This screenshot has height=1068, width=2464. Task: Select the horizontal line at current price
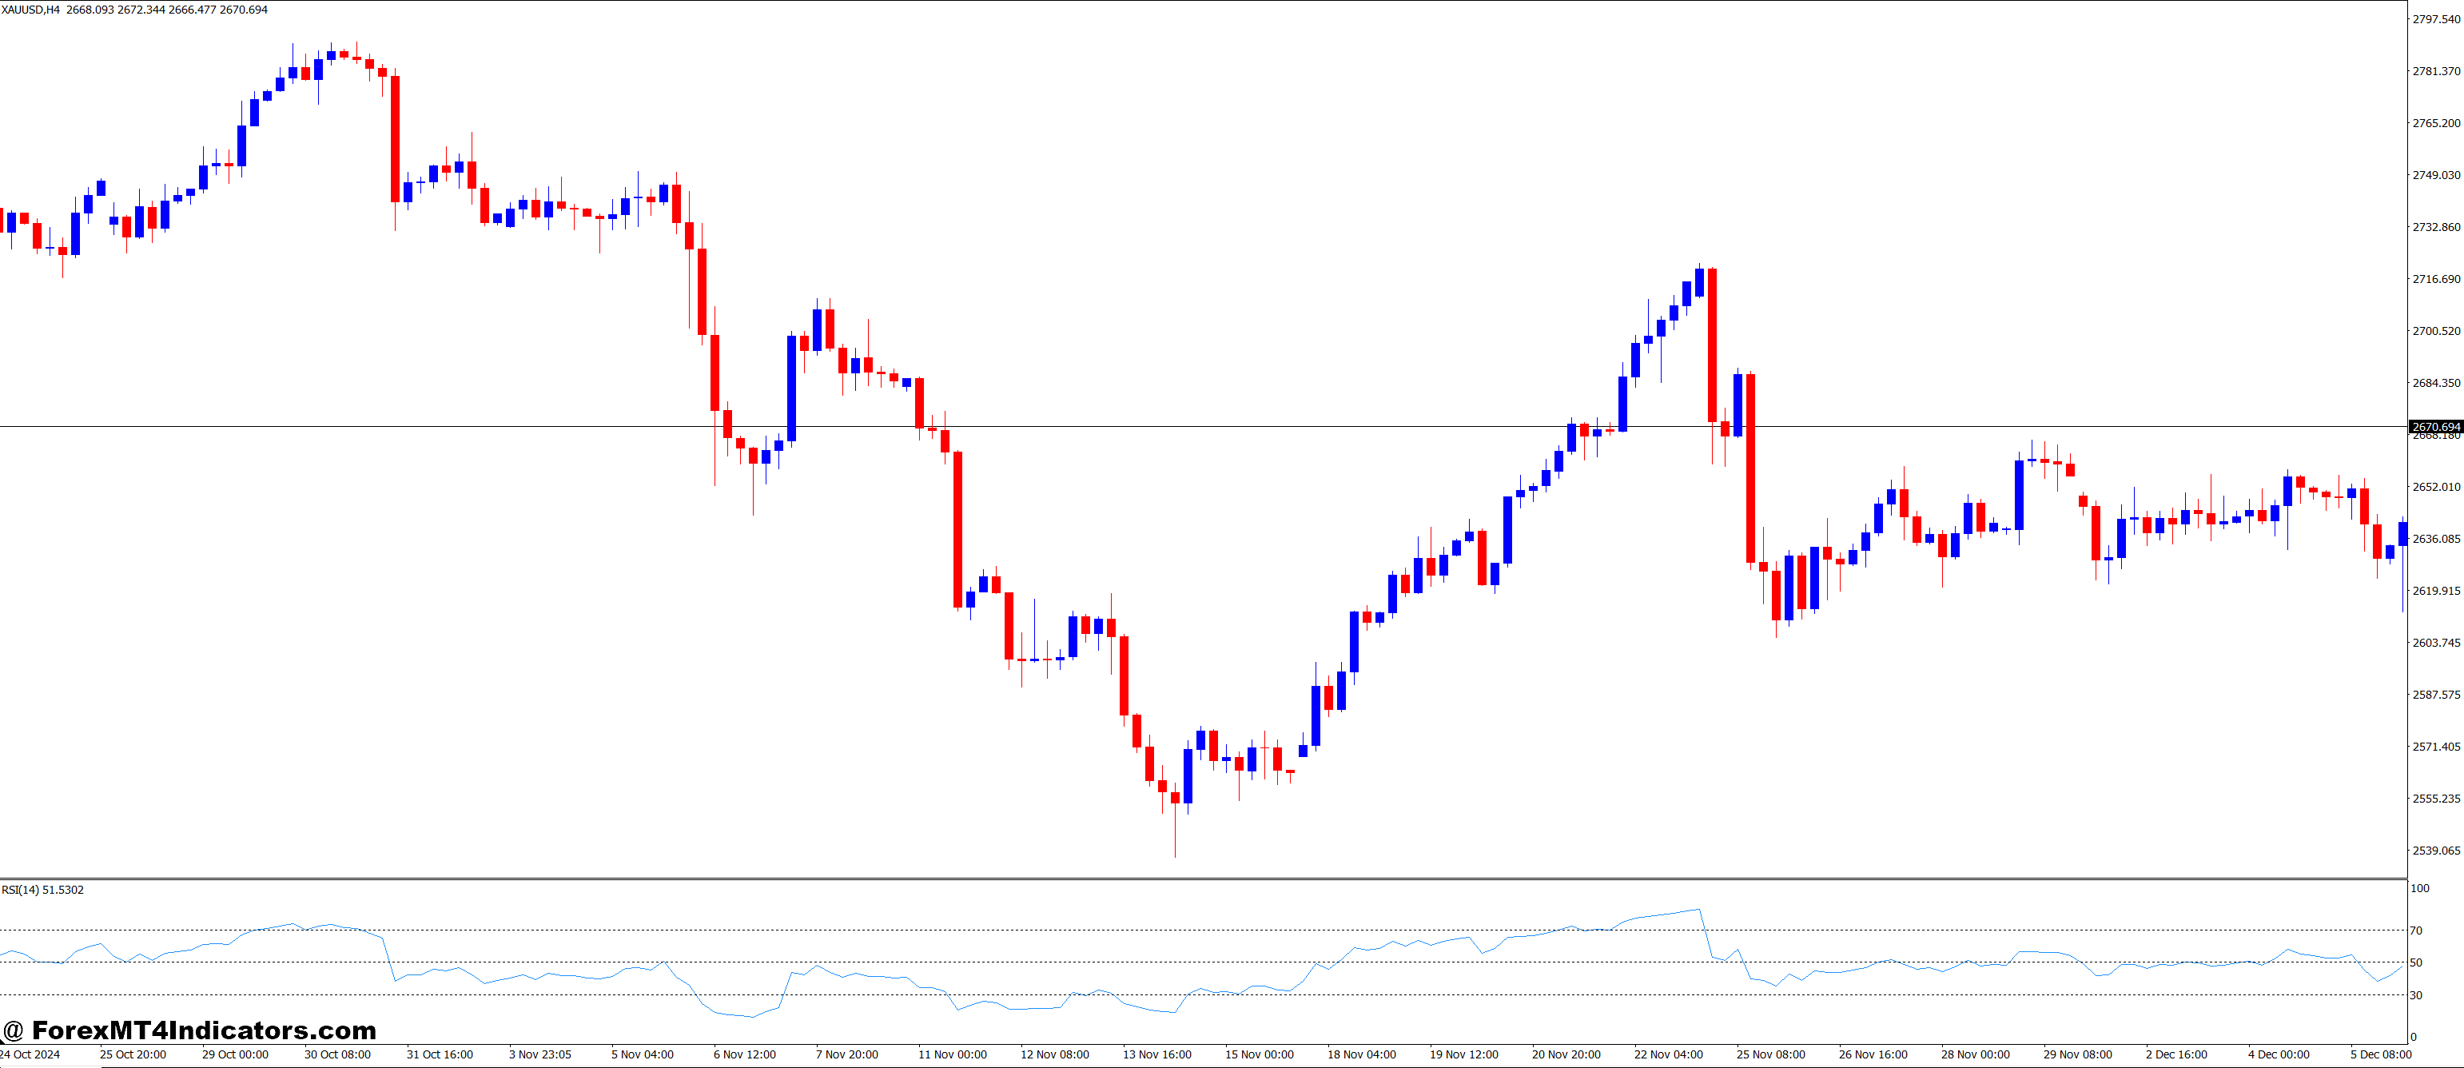point(1148,427)
